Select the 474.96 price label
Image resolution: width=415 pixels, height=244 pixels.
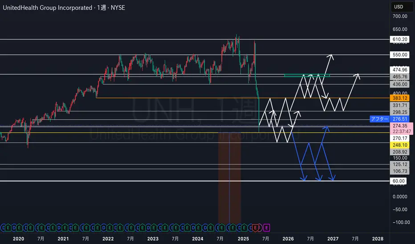point(400,70)
